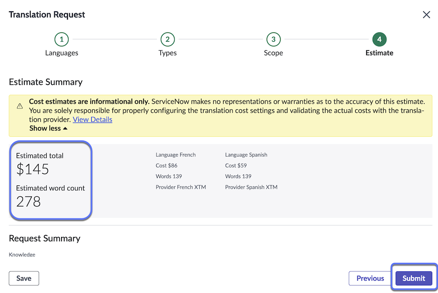Go to step 1 Languages

coord(62,40)
